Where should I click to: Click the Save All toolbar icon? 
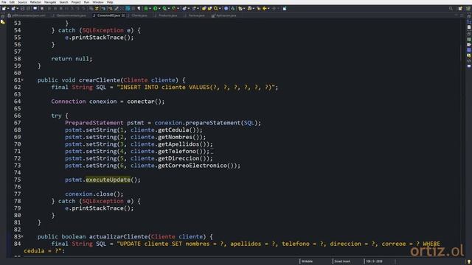pos(28,8)
